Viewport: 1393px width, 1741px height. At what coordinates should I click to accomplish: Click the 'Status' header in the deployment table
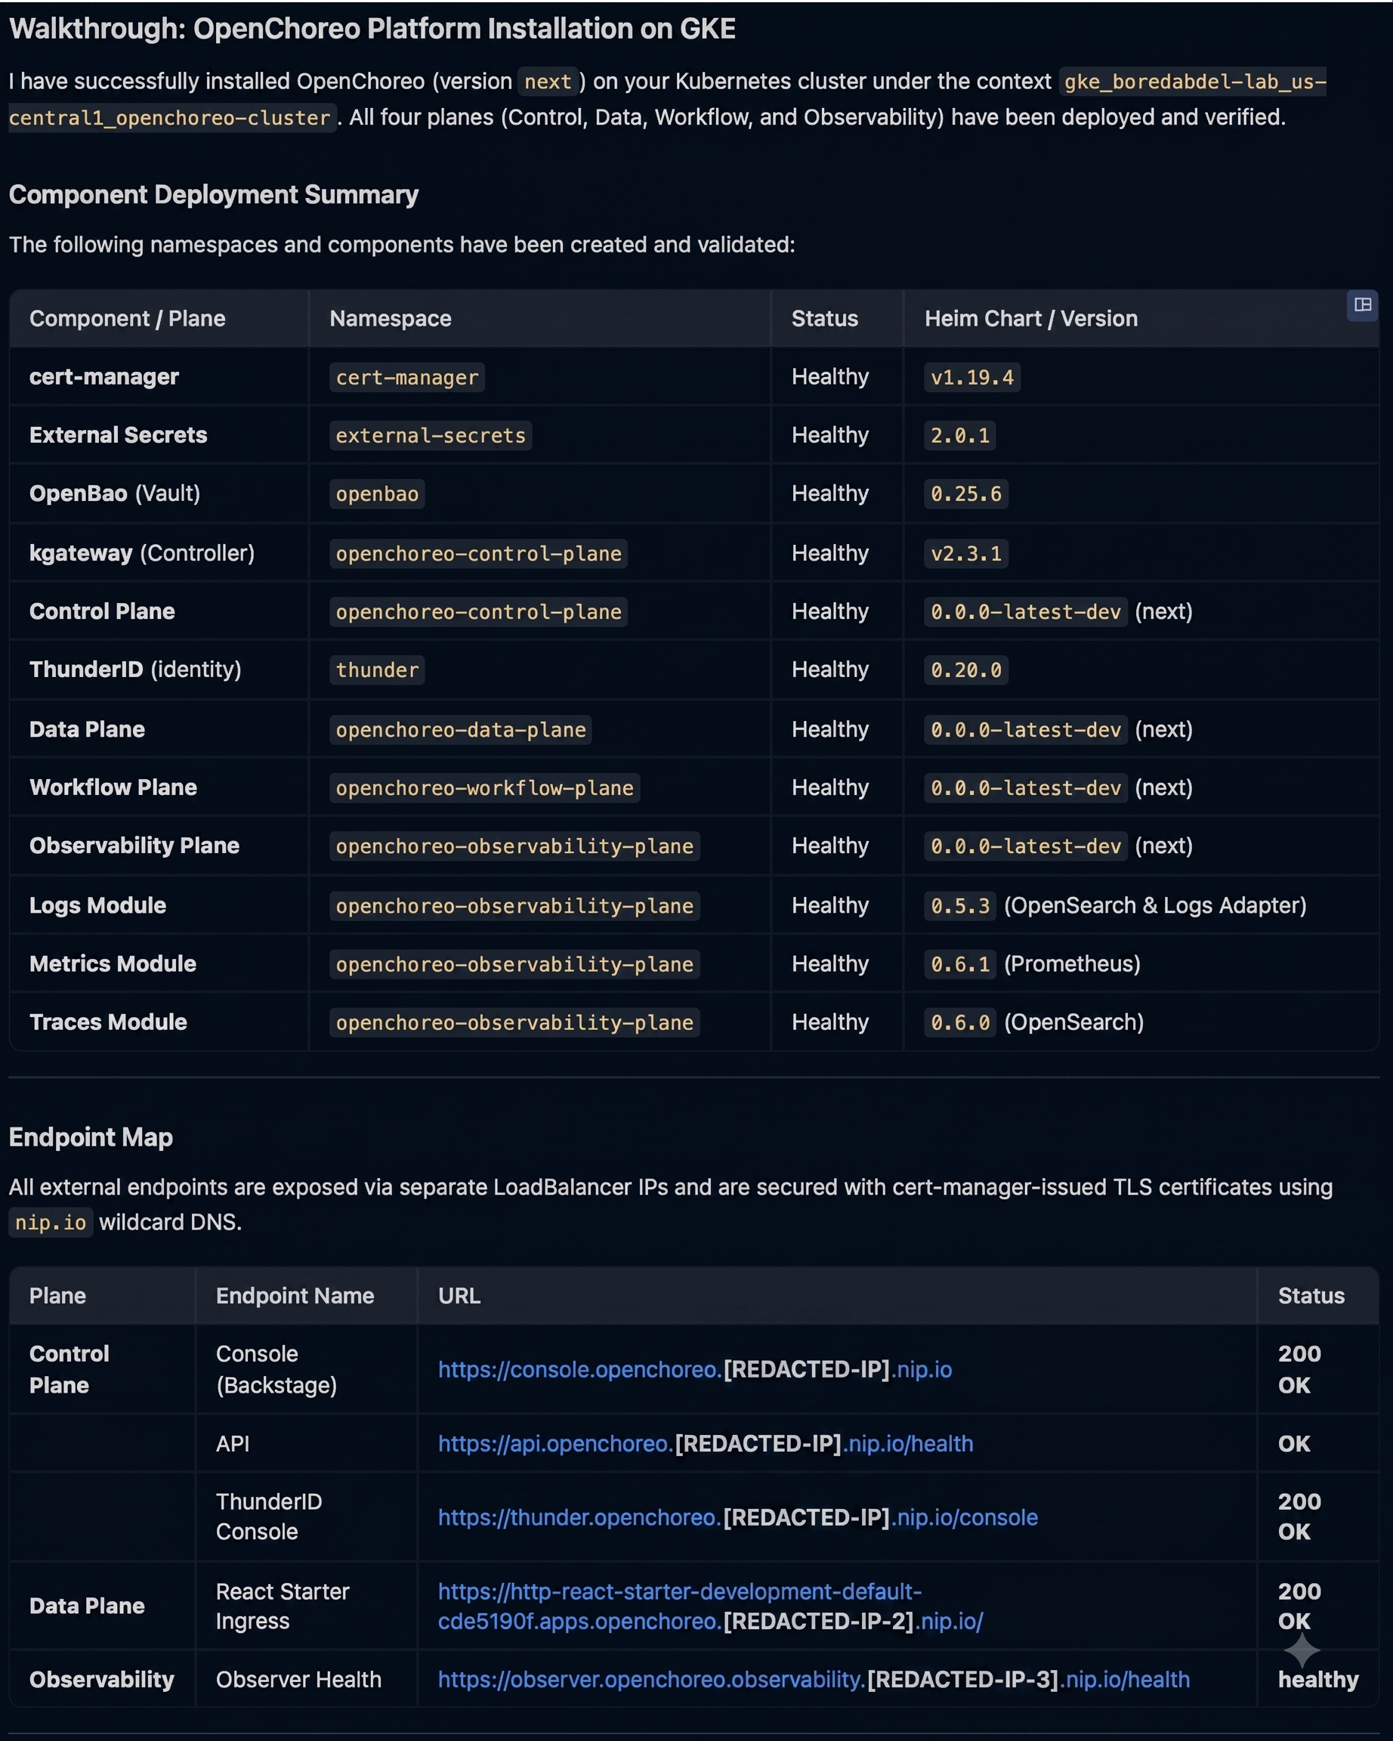tap(825, 319)
